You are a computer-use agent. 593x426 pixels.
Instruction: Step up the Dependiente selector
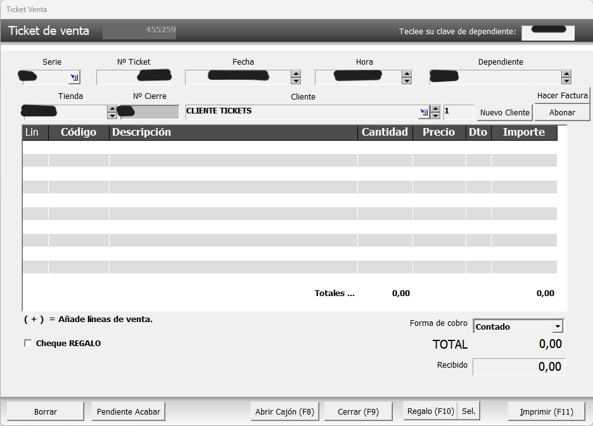tap(566, 74)
